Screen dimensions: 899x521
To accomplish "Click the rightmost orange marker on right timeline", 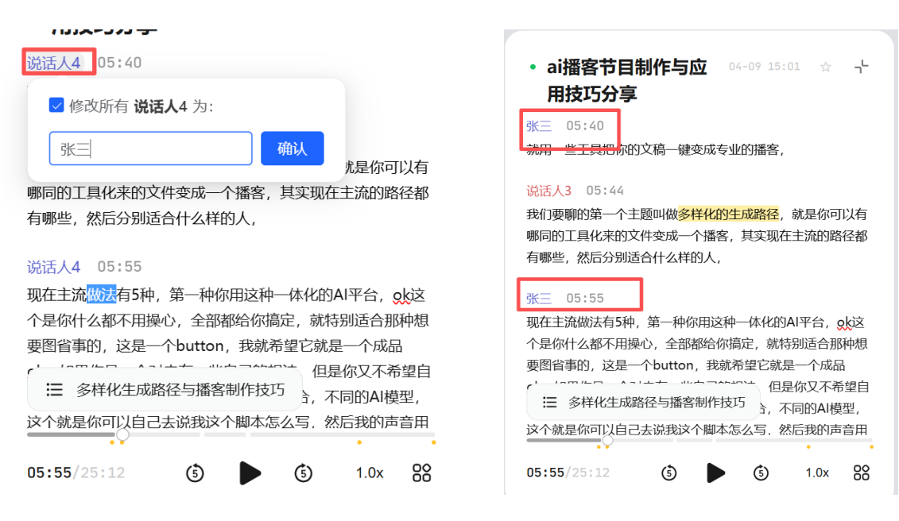I will [871, 446].
